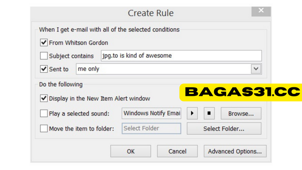Enable Play a selected sound checkbox

point(44,113)
